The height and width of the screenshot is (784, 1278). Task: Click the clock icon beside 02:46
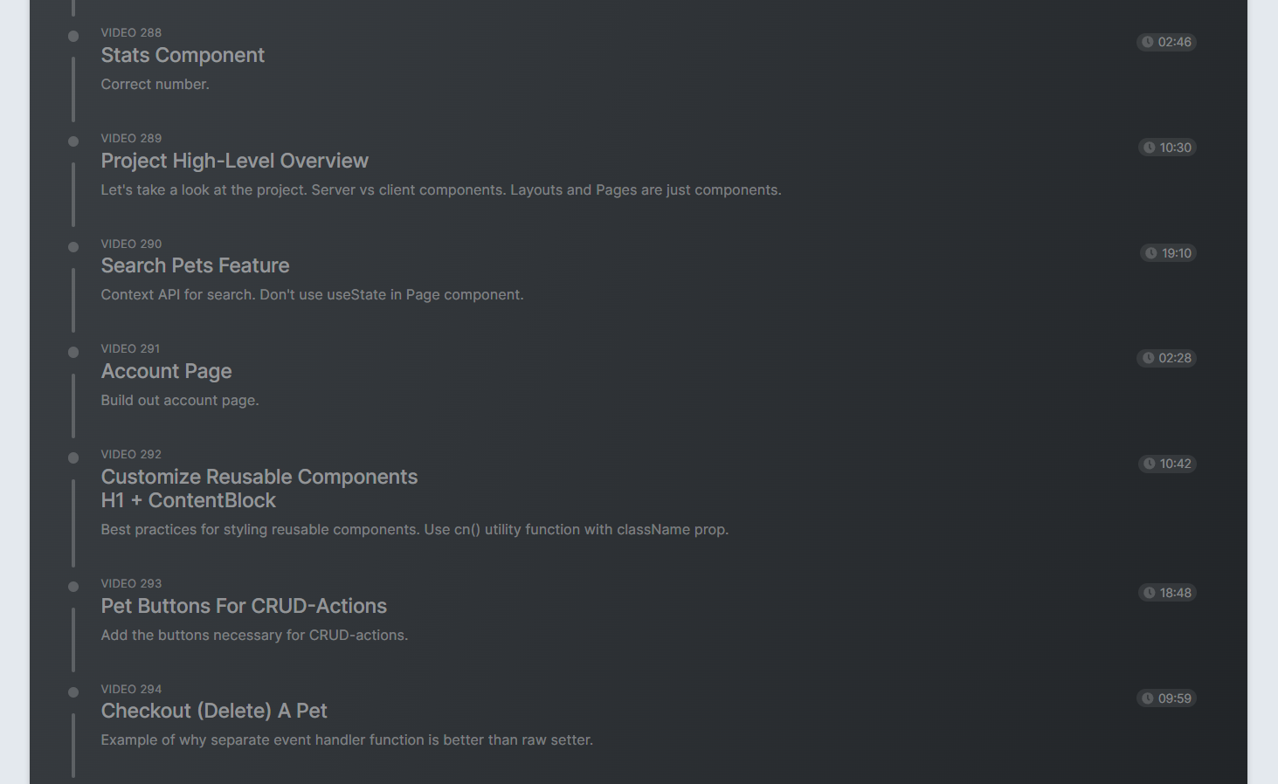(1148, 42)
